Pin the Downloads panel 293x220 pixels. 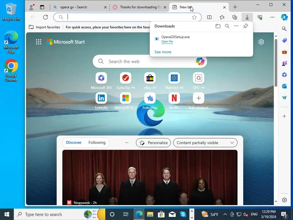pos(246,26)
